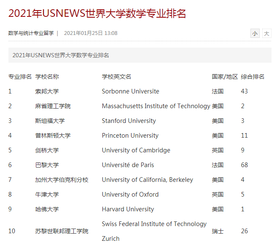Click the date text 2021年01月25日 13:08
Screen dimensions: 277x245
pos(91,33)
